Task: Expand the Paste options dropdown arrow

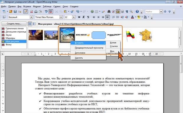Action: pos(68,12)
